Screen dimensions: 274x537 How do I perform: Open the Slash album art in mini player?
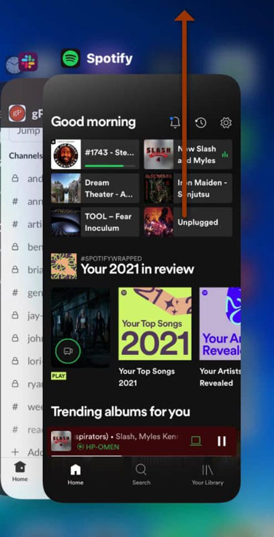pos(61,441)
